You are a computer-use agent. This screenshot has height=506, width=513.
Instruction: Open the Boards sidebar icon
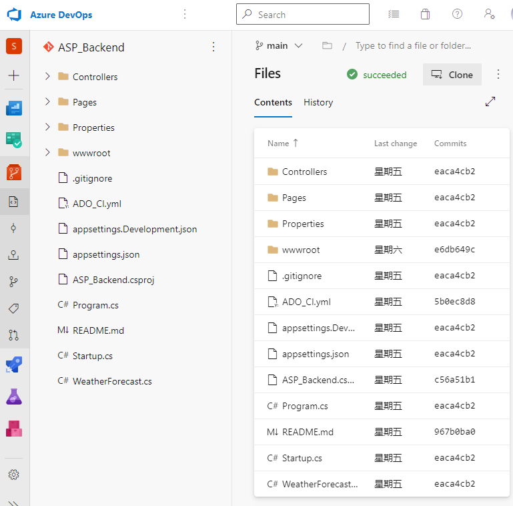(14, 108)
